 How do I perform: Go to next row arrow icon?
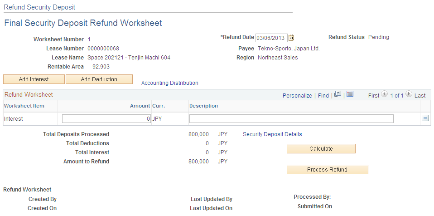click(409, 94)
